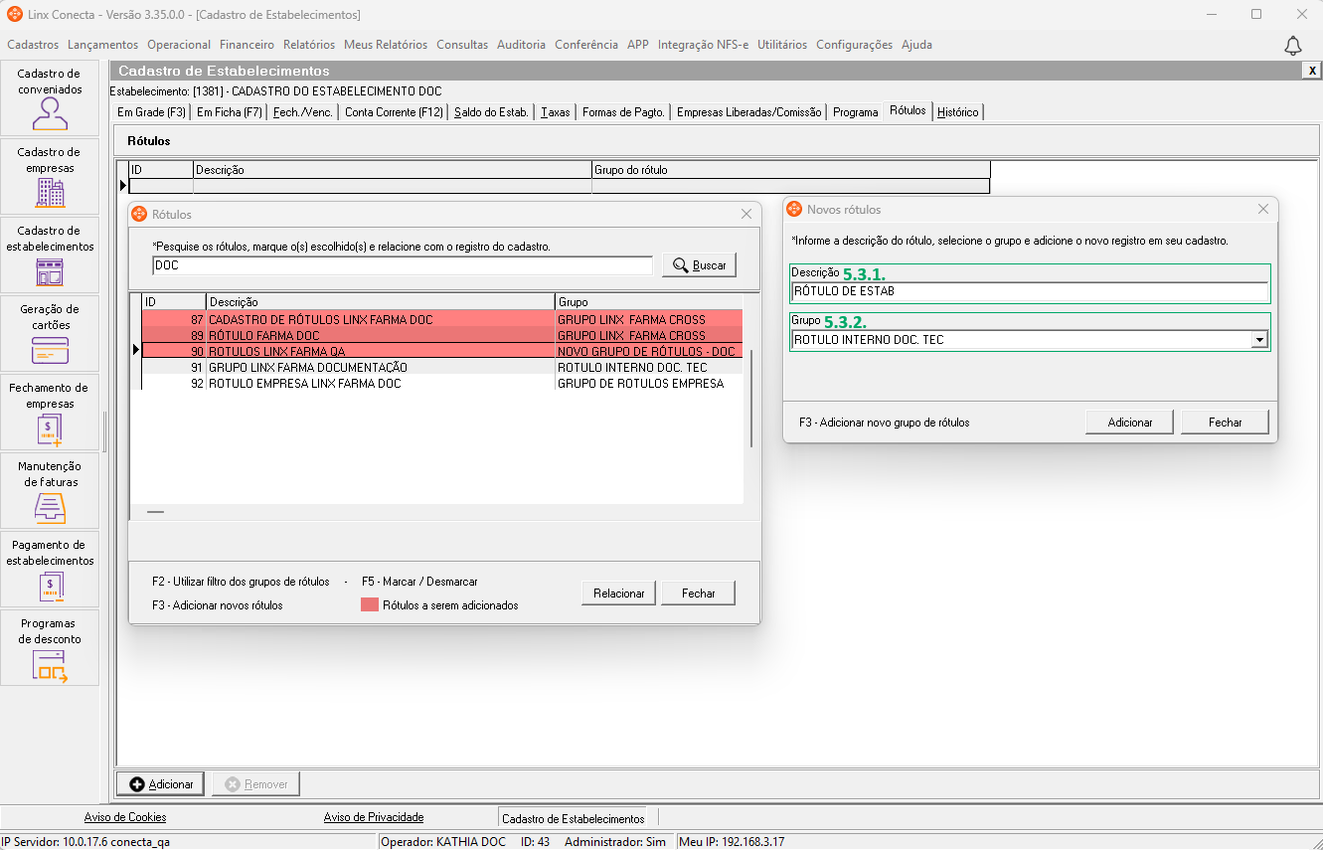Open the Consultas menu
1323x850 pixels.
(462, 45)
